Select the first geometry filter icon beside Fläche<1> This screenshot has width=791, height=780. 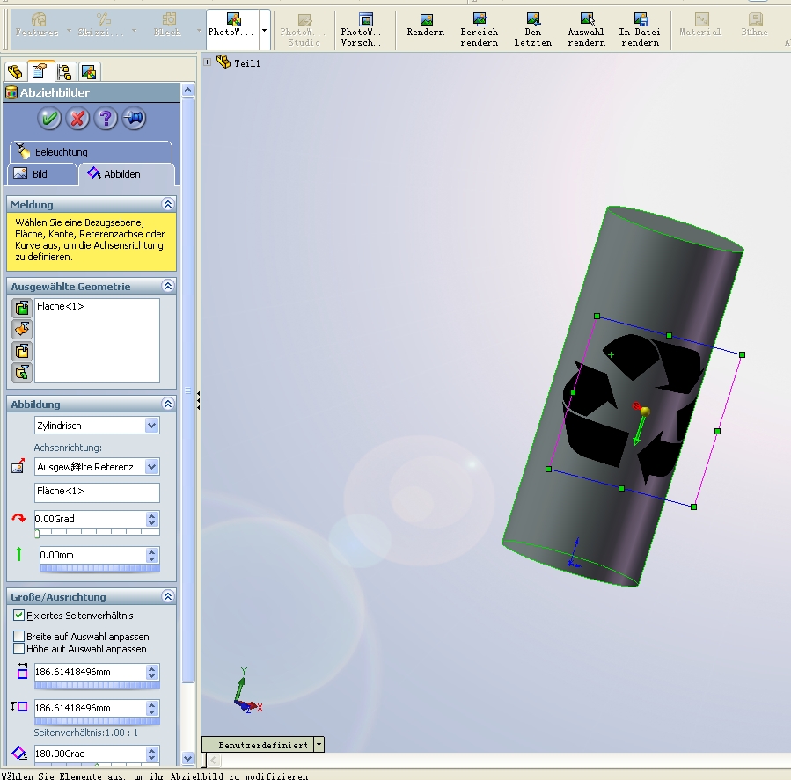[x=22, y=308]
